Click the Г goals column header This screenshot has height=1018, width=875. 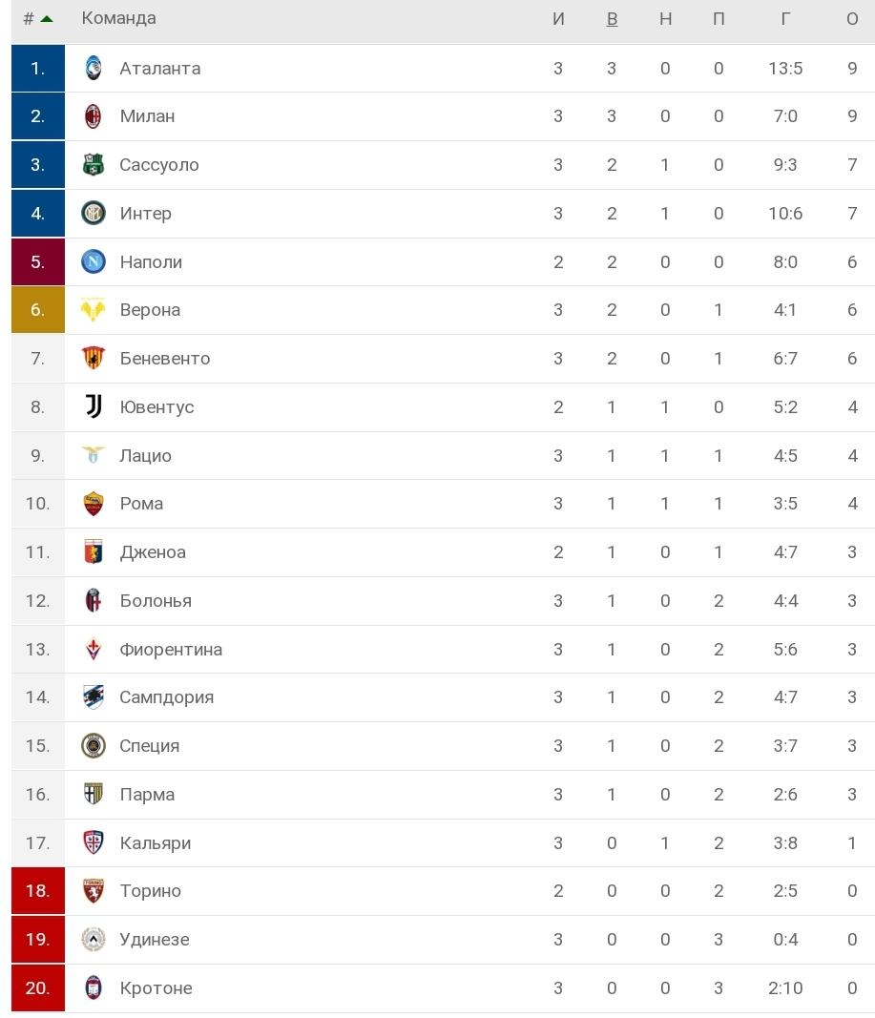[x=785, y=18]
